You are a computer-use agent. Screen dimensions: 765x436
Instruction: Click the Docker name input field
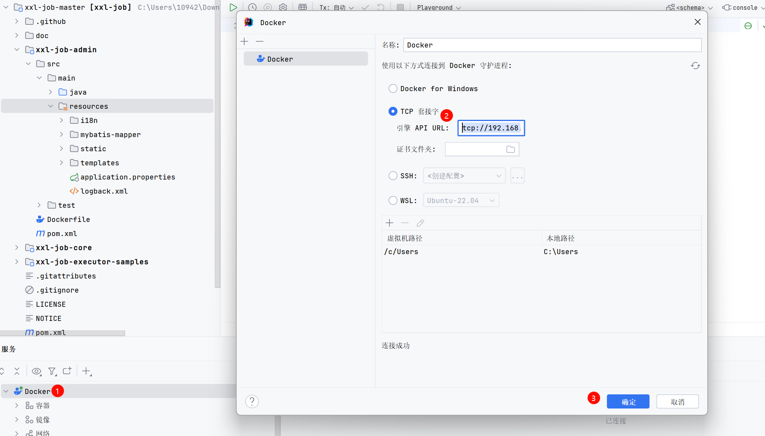click(x=552, y=45)
